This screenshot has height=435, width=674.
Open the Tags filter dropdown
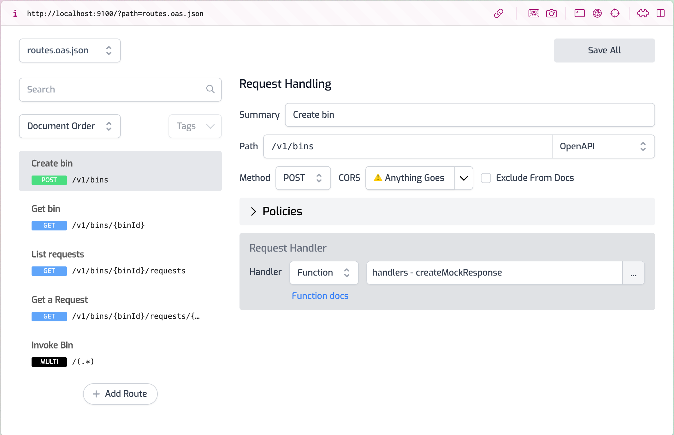(x=195, y=126)
